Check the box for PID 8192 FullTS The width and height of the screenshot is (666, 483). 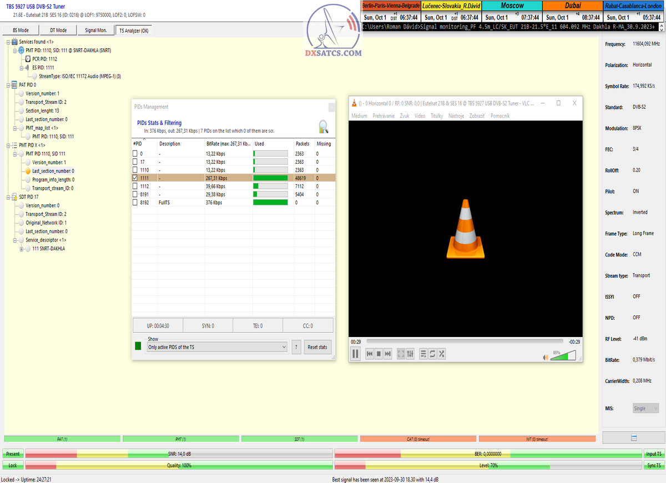(135, 203)
